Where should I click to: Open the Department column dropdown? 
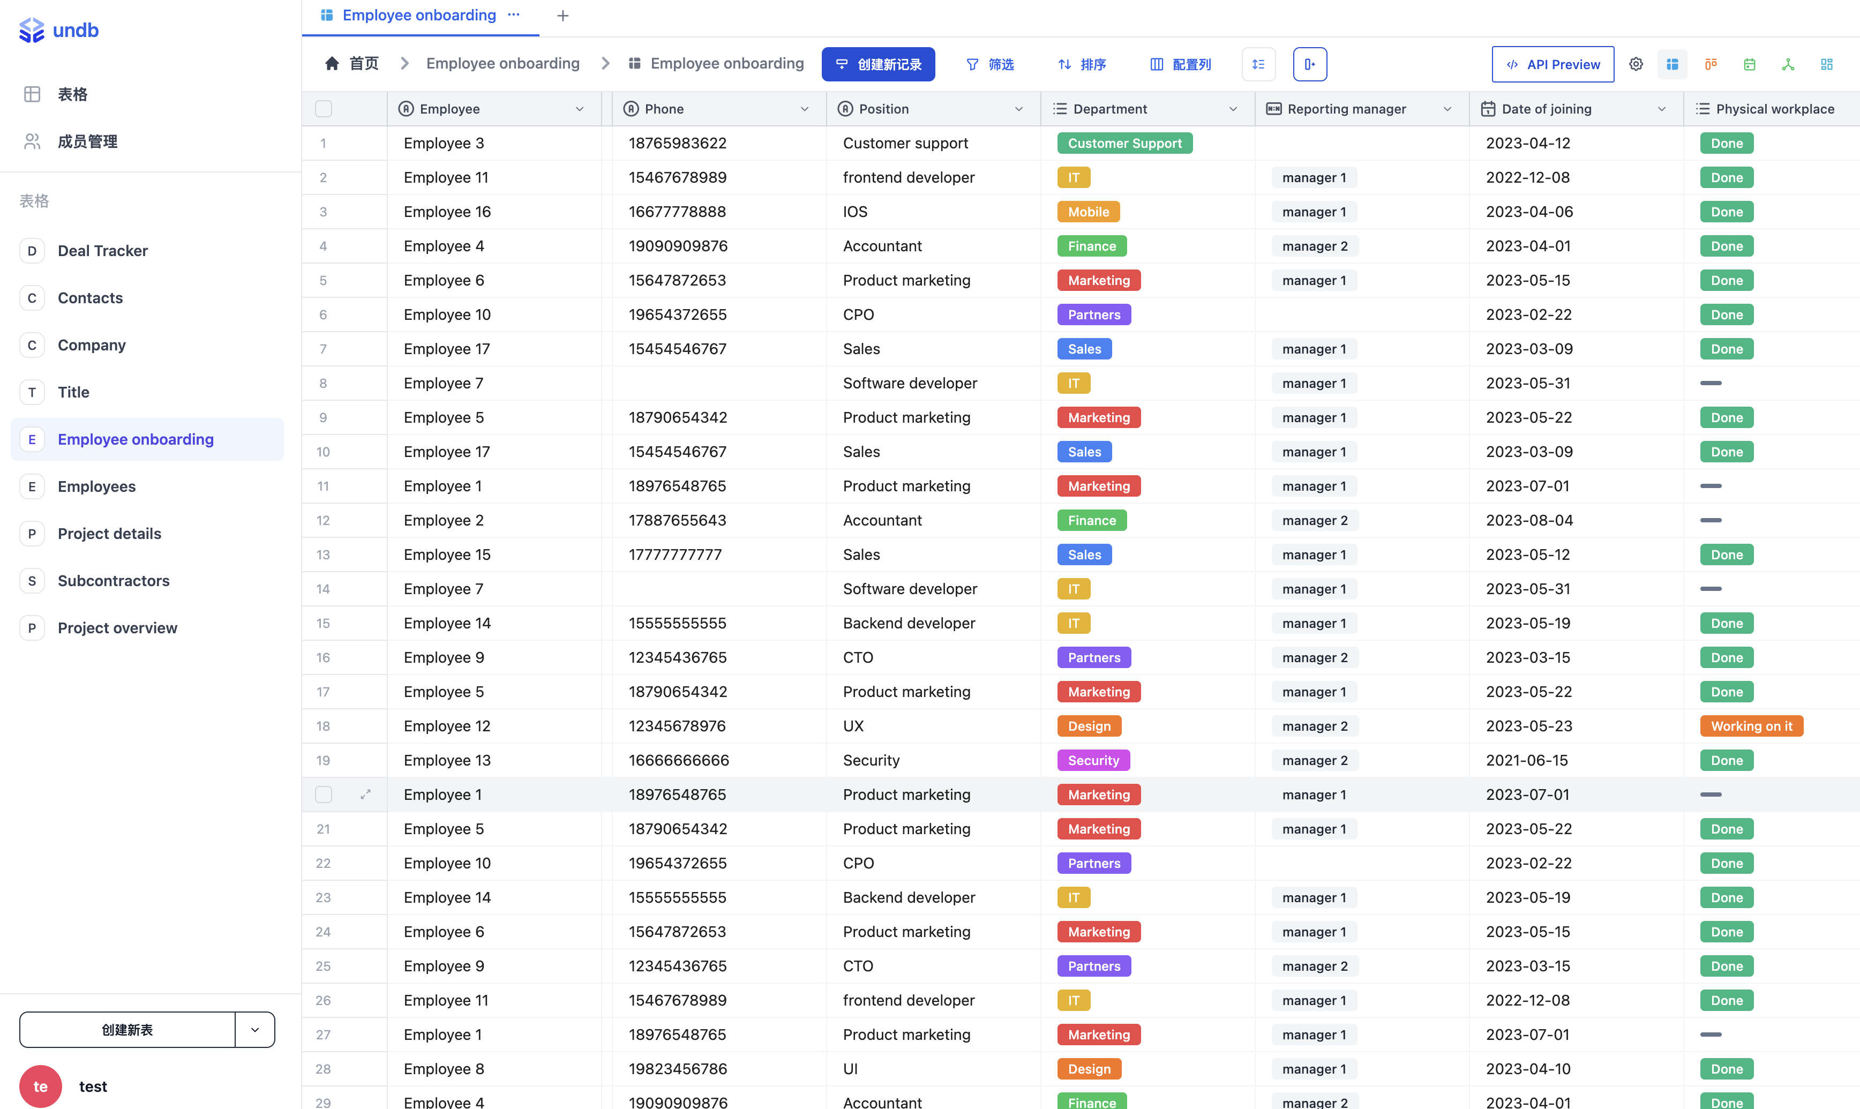[1233, 108]
